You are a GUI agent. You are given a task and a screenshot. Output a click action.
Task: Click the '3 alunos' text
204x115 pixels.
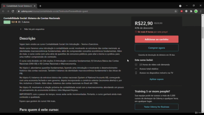(x=25, y=22)
